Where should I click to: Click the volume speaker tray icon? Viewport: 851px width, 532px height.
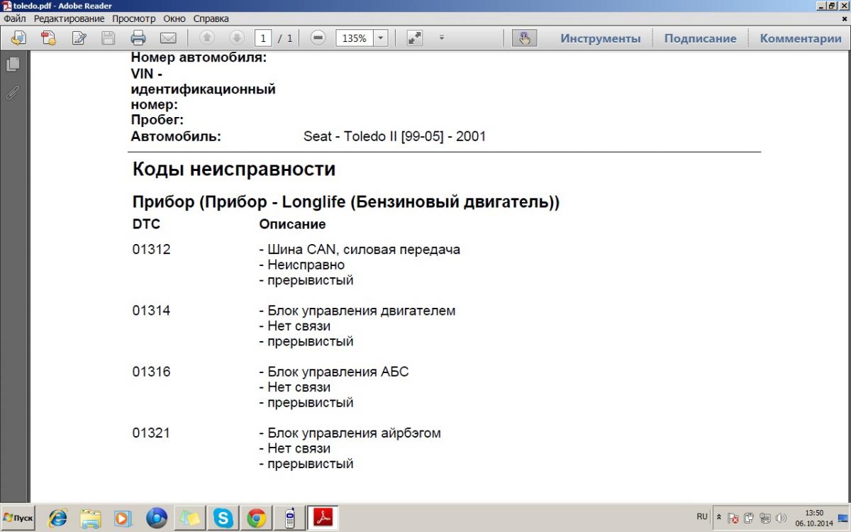[x=782, y=519]
